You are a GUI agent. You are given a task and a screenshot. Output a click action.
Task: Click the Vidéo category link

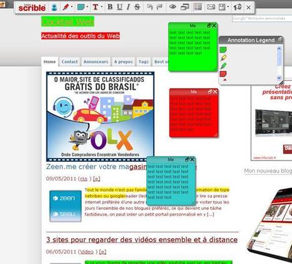pyautogui.click(x=87, y=252)
